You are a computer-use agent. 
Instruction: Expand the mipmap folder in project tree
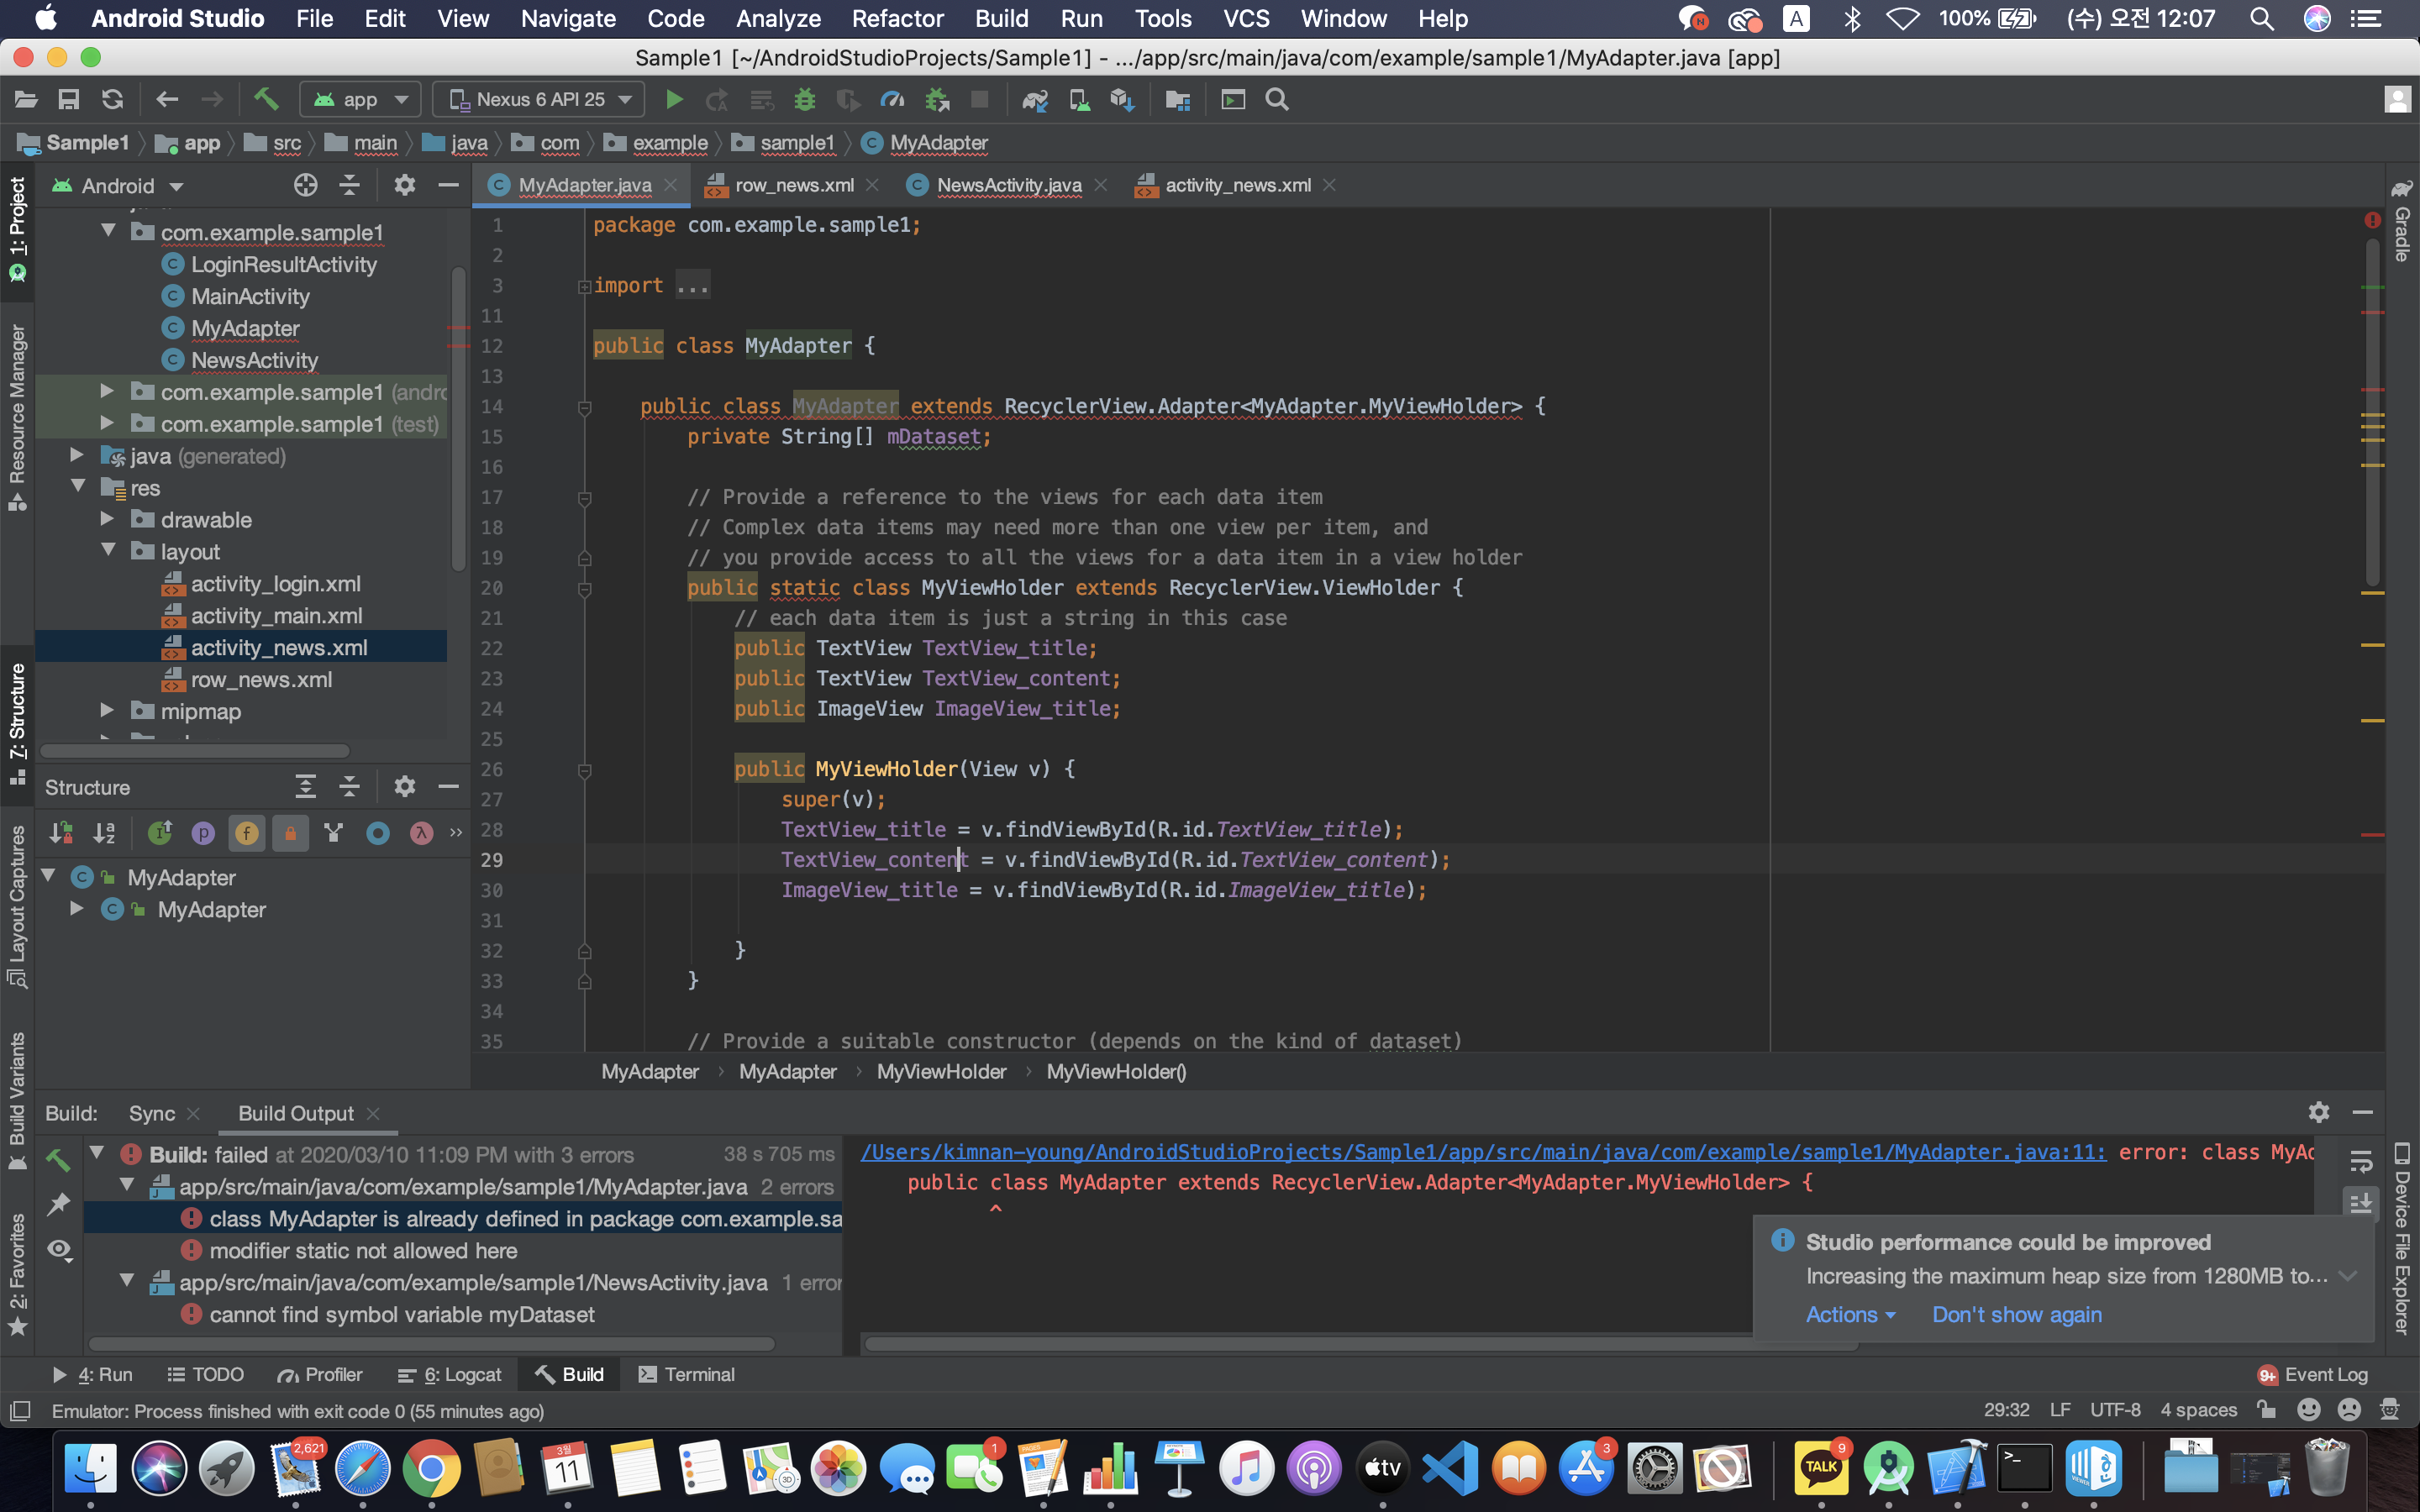pos(107,711)
